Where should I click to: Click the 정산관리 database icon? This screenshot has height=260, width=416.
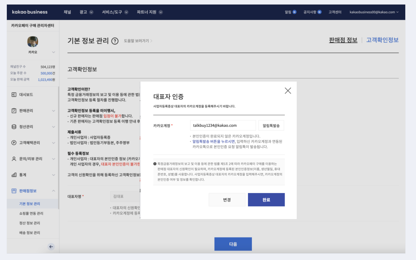[x=14, y=127]
